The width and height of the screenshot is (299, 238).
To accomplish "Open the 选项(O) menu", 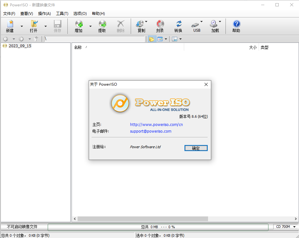I will (80, 14).
